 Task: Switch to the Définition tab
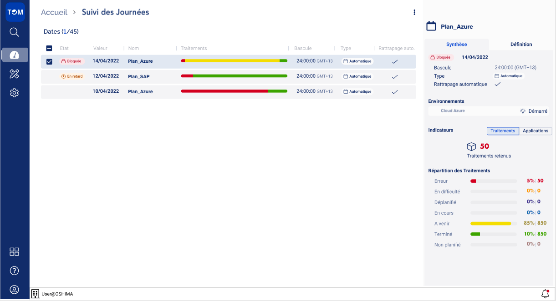pyautogui.click(x=521, y=44)
